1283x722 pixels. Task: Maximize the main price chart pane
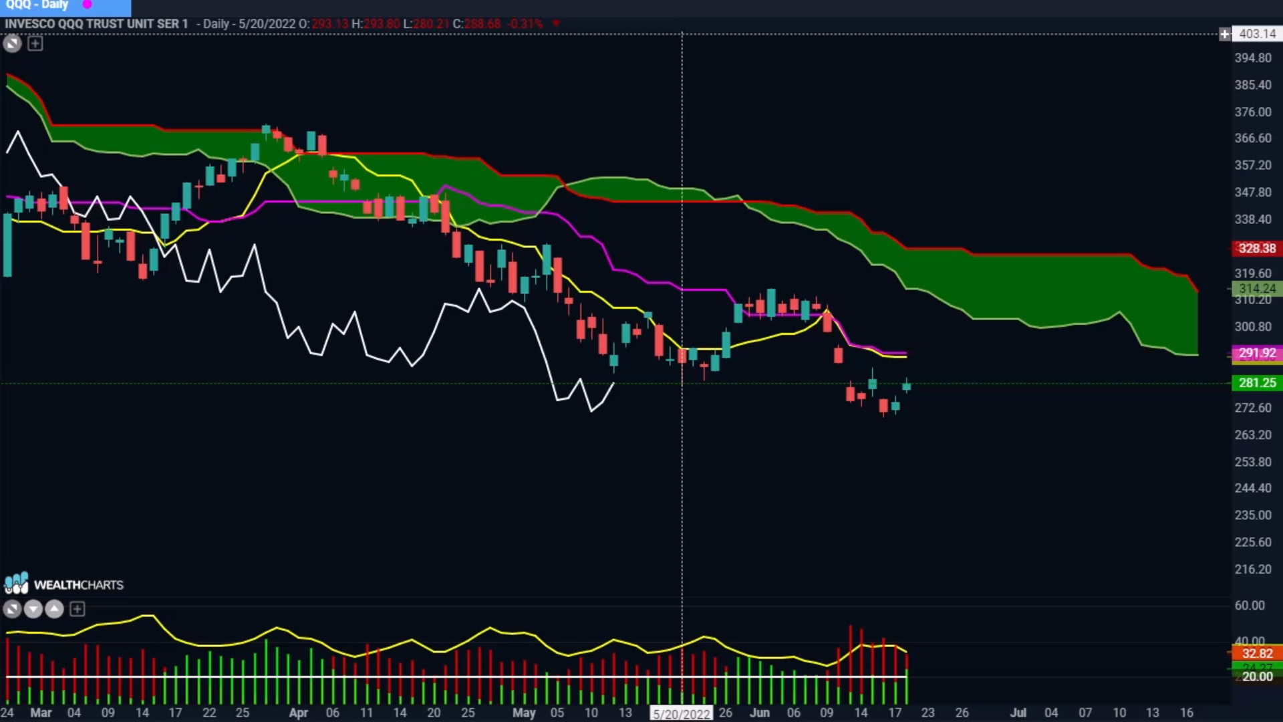tap(12, 44)
